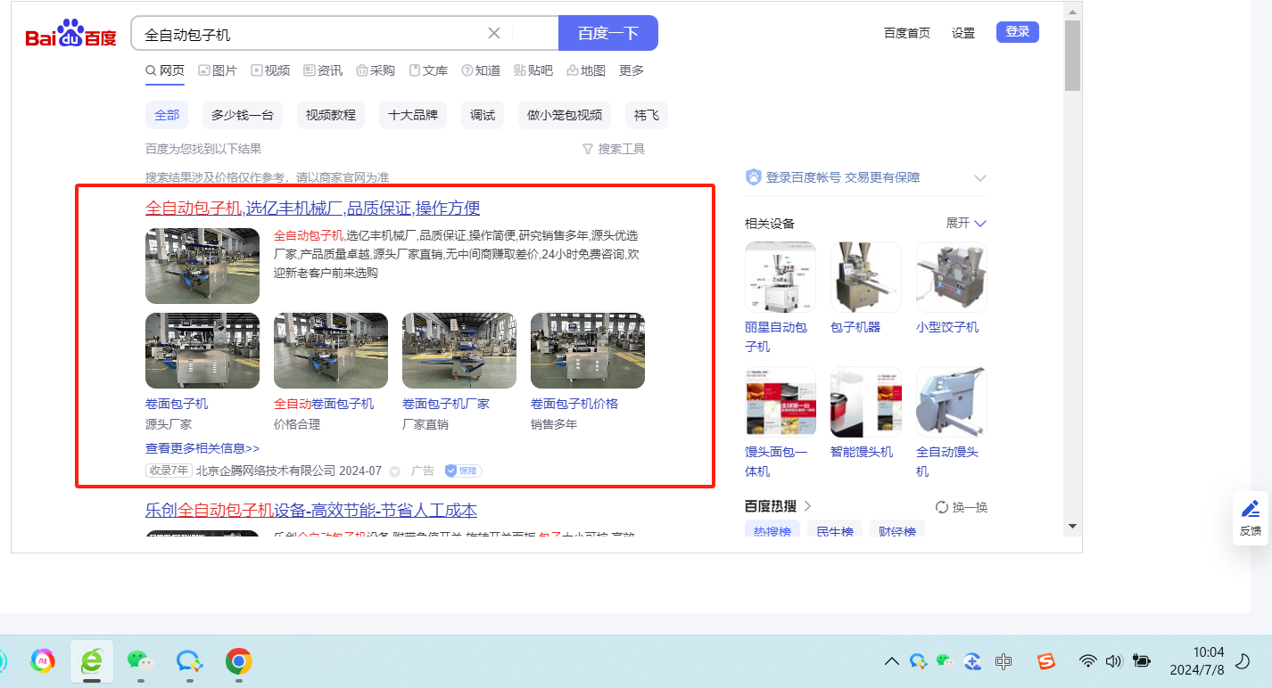The image size is (1272, 688).
Task: Open the 文库 library tab
Action: (428, 70)
